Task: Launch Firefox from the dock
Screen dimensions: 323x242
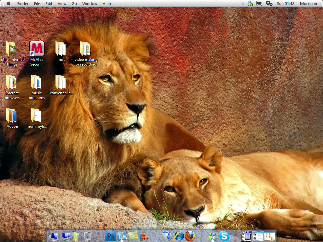Action: coord(190,236)
